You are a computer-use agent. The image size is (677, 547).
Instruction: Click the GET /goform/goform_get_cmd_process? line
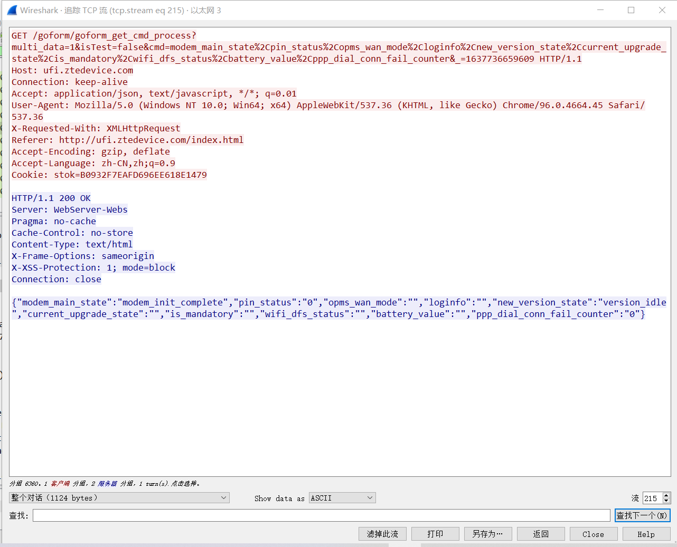tap(104, 35)
